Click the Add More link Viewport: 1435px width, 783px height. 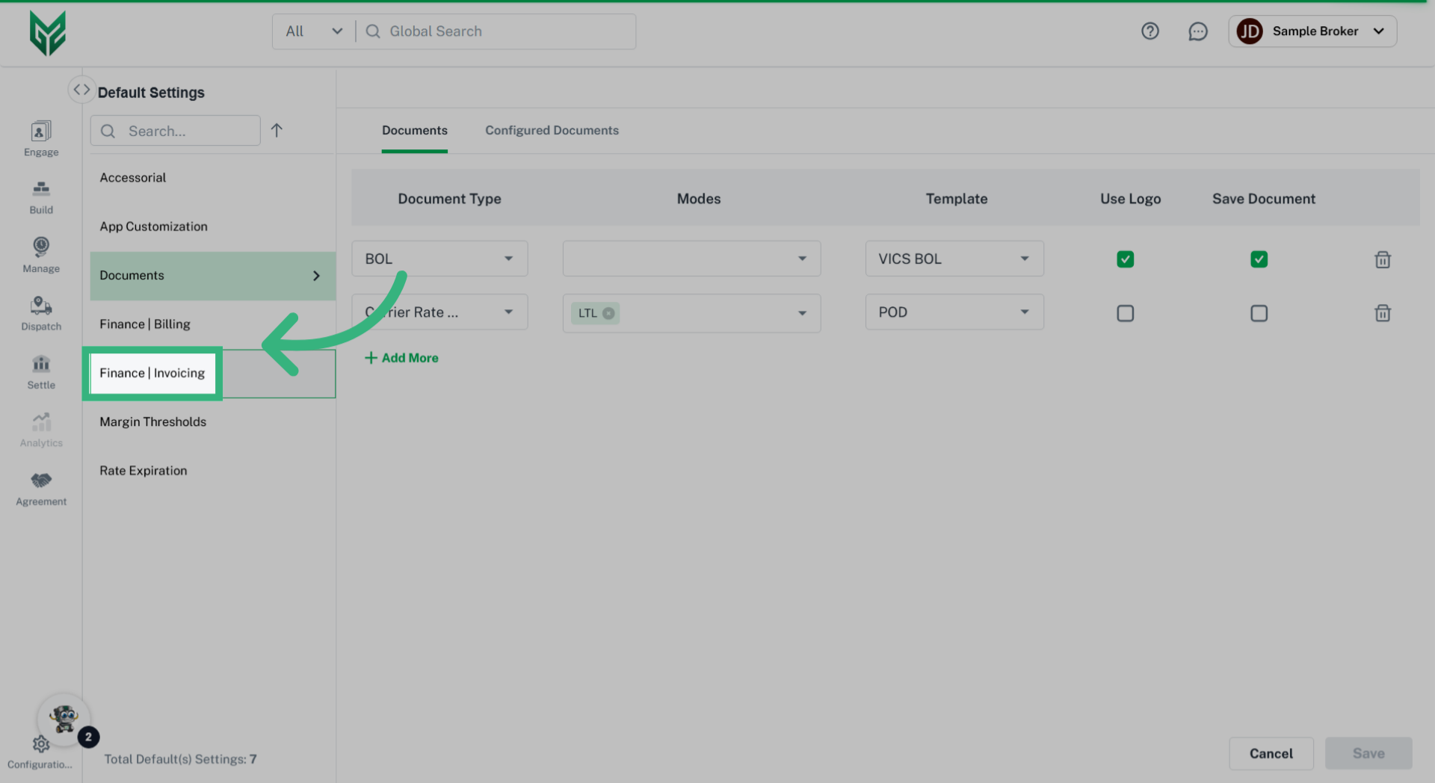click(401, 357)
